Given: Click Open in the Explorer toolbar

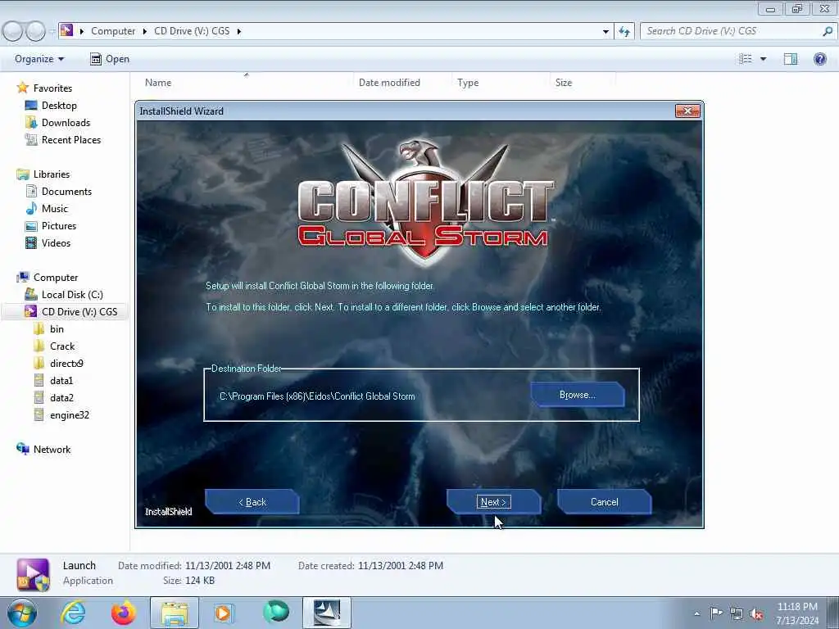Looking at the screenshot, I should pos(110,59).
